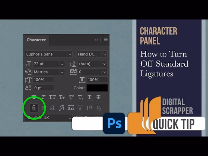The height and width of the screenshot is (156, 208).
Task: Toggle Faux Italic style
Action: [x=43, y=97]
